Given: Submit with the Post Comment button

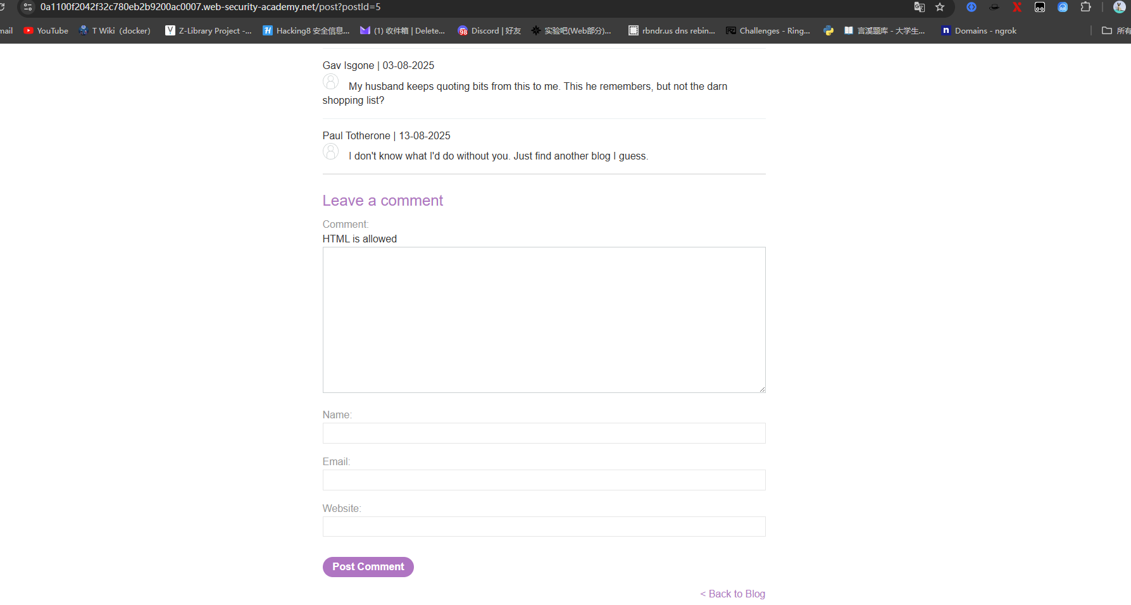Looking at the screenshot, I should (x=368, y=567).
